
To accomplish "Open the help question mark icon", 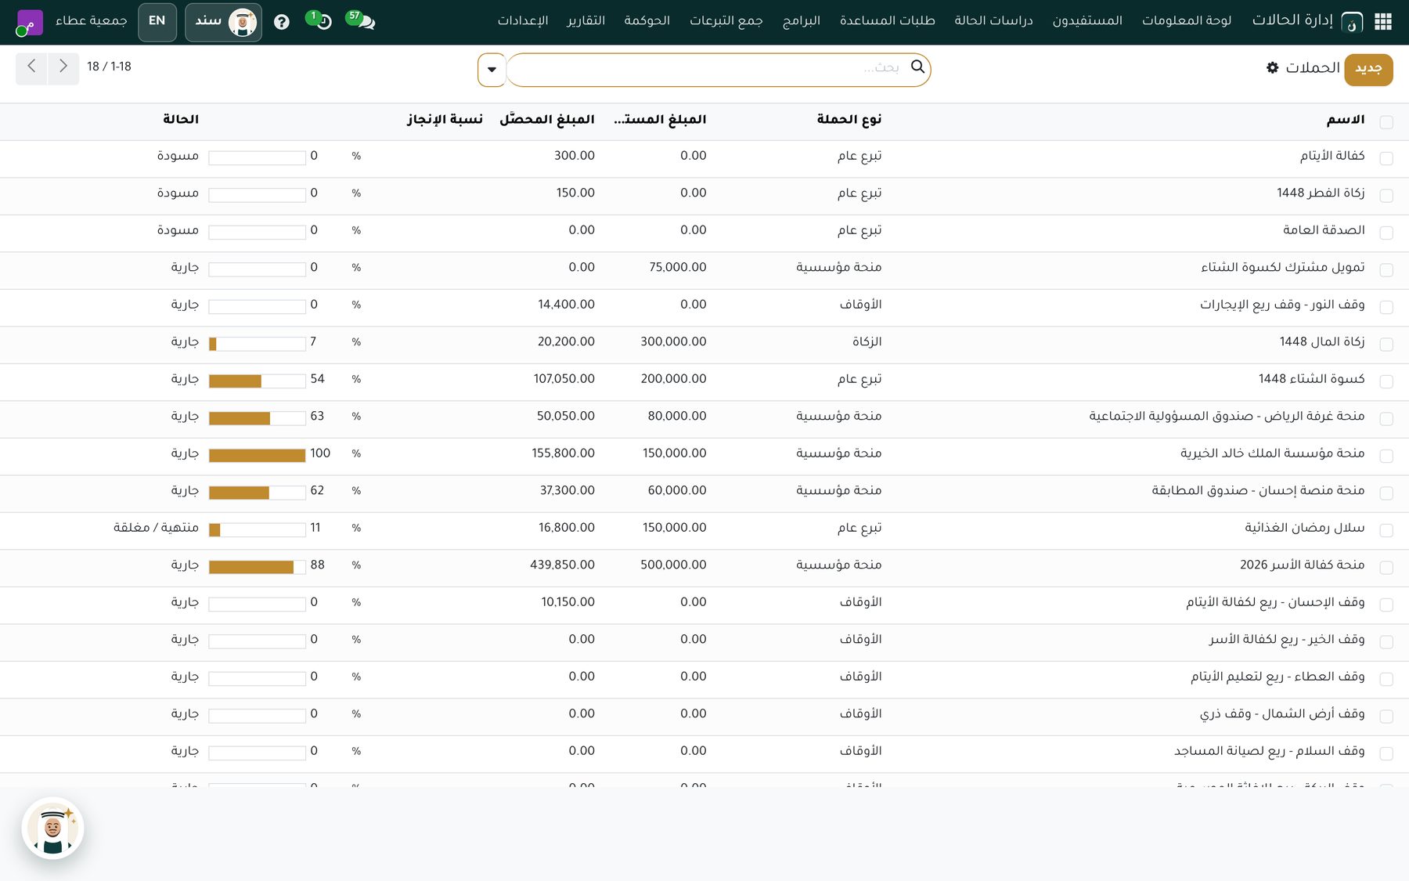I will click(282, 22).
